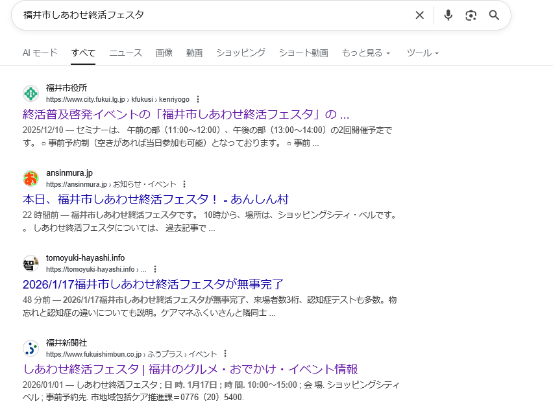Click the ansinmura.jp site favicon
The height and width of the screenshot is (417, 553).
click(x=31, y=178)
